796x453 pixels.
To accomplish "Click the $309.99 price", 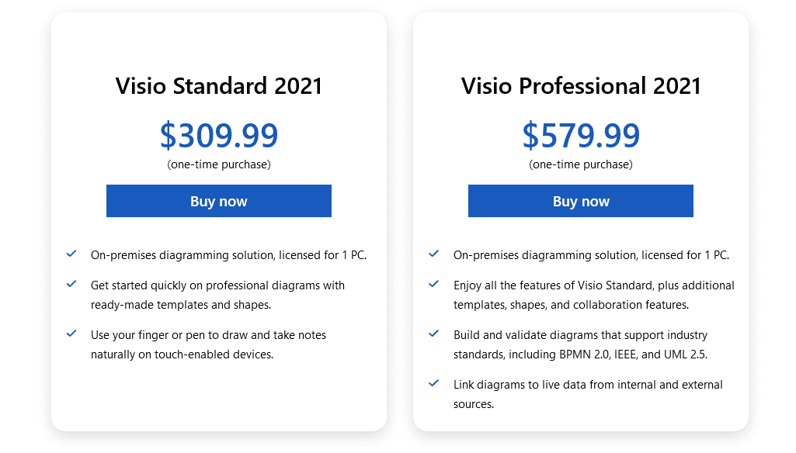I will (x=218, y=135).
